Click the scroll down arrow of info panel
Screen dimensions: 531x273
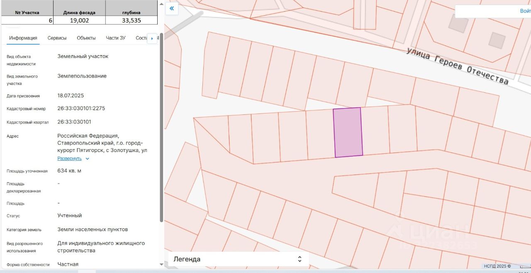(x=161, y=264)
